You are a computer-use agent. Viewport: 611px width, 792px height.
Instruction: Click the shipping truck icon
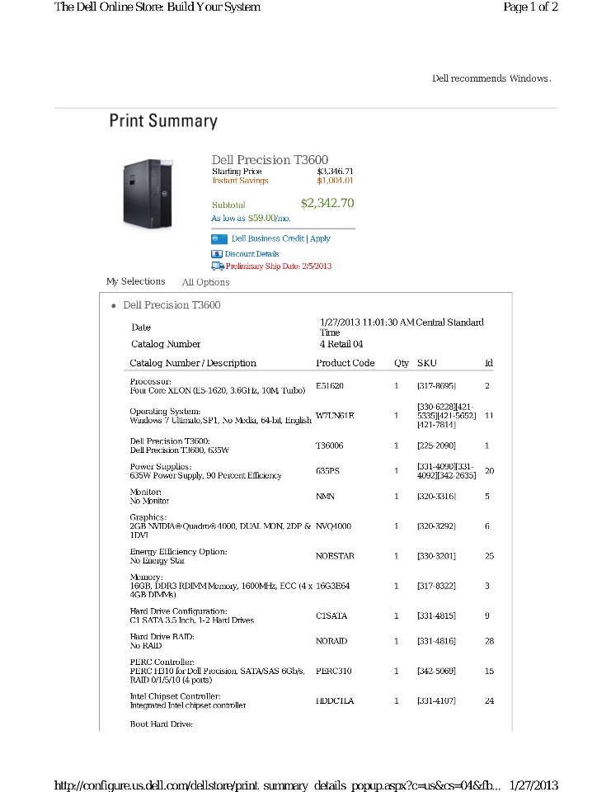click(x=218, y=266)
